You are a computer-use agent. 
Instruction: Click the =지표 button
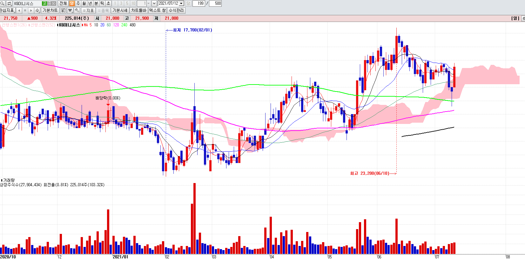pos(88,10)
